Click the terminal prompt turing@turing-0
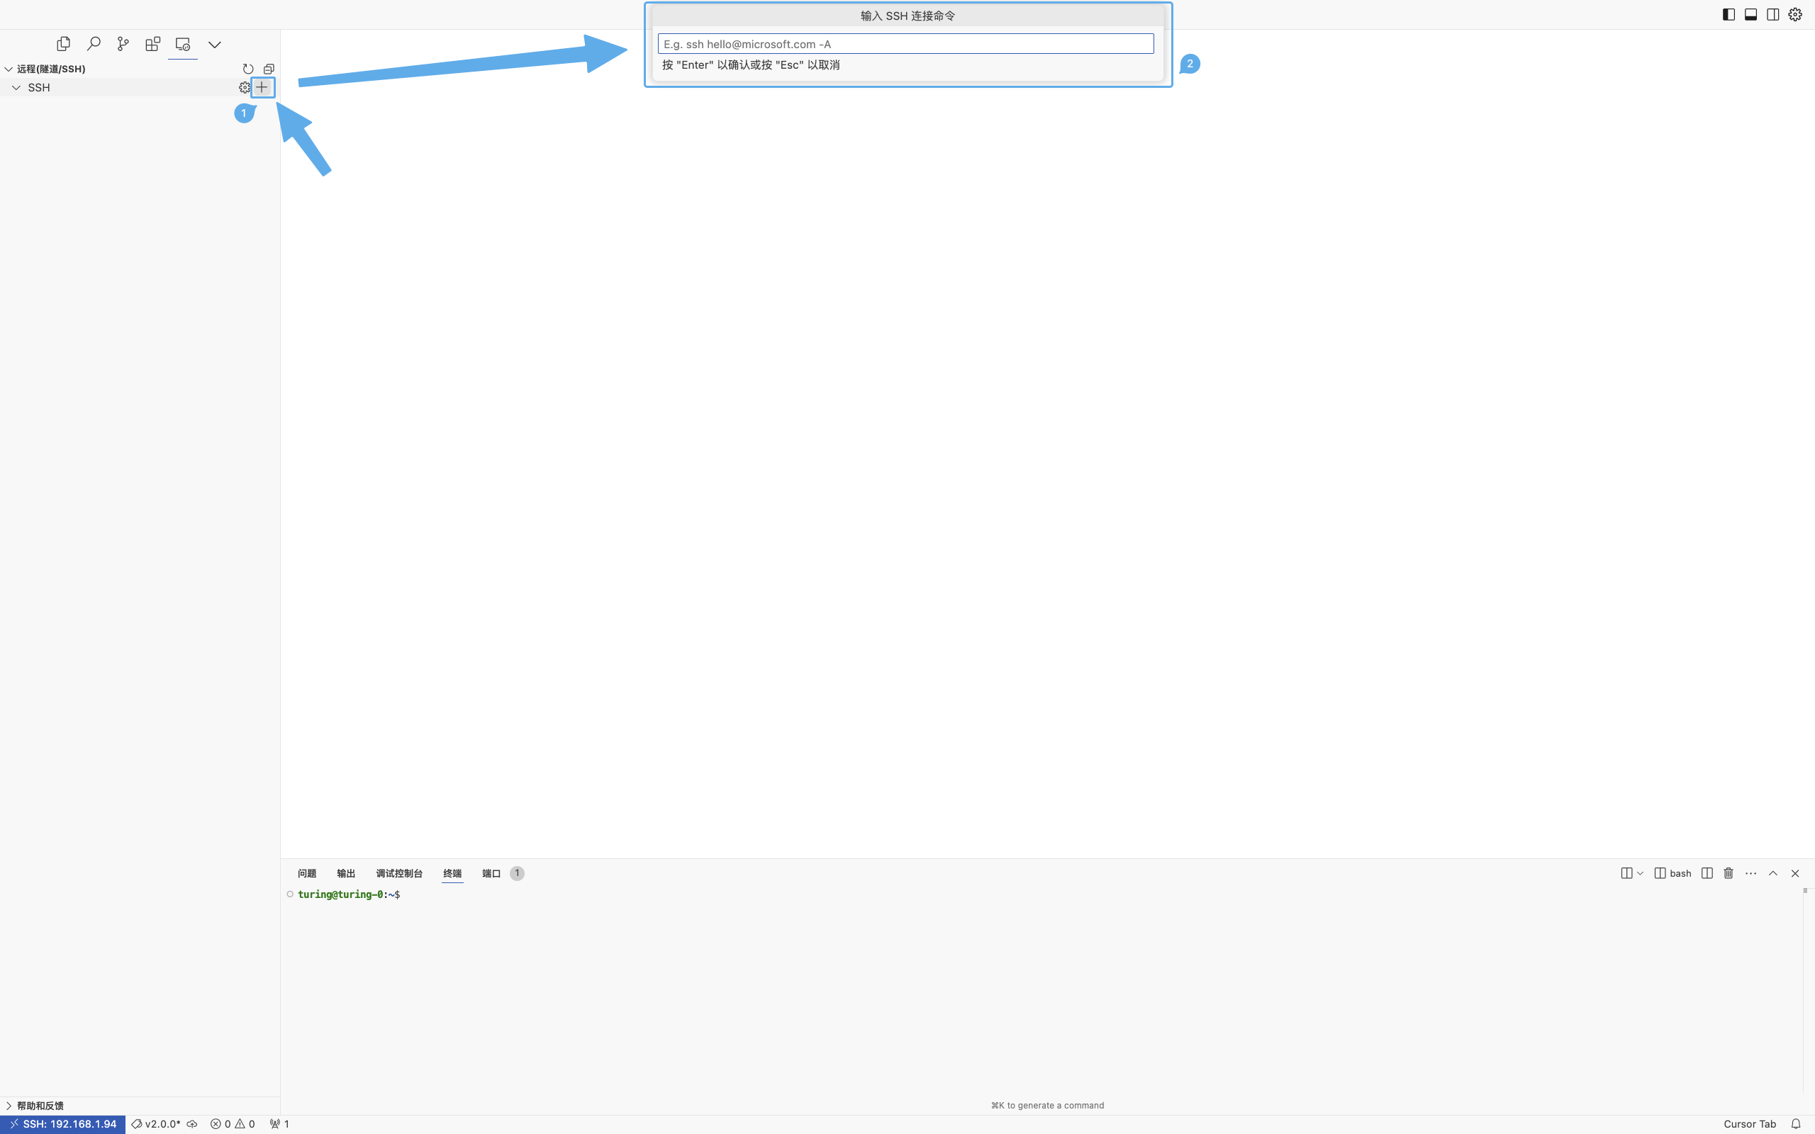 (x=340, y=894)
